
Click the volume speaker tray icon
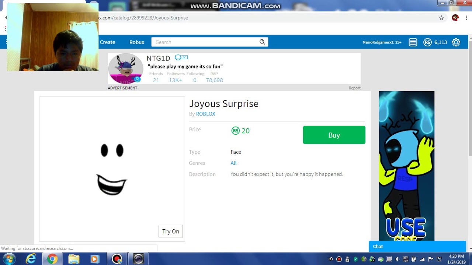click(398, 259)
